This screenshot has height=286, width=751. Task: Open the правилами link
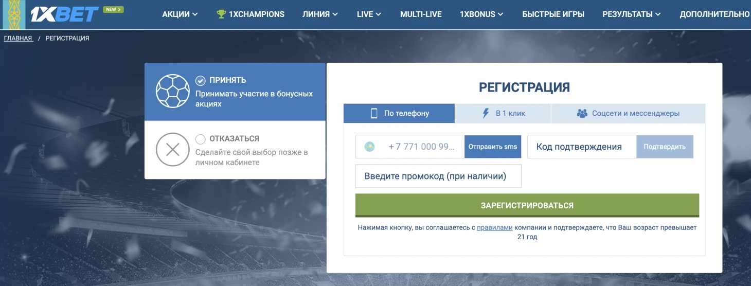495,227
